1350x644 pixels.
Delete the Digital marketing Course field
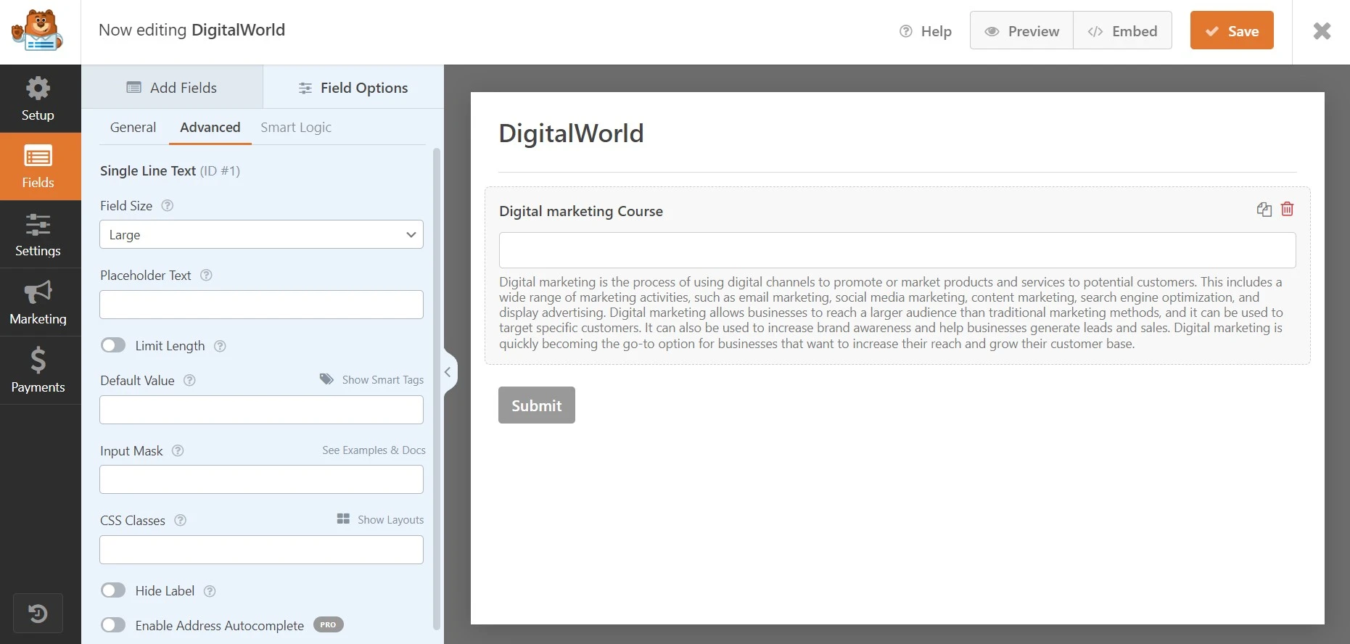[x=1288, y=209]
